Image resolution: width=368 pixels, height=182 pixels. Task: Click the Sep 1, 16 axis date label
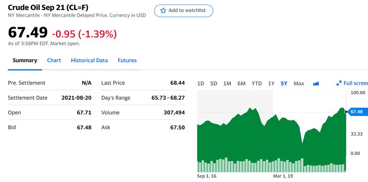(207, 176)
